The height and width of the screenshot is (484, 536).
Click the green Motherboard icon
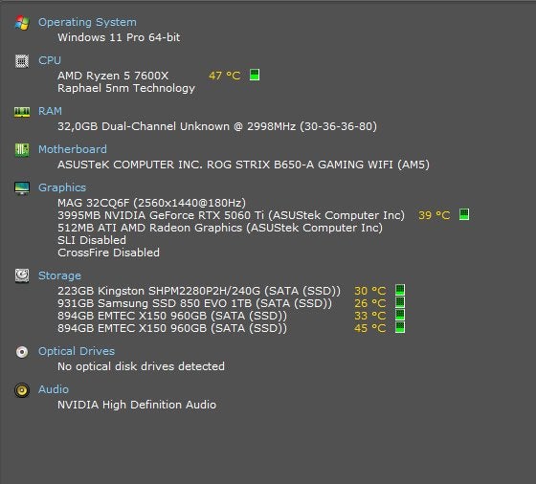click(22, 150)
